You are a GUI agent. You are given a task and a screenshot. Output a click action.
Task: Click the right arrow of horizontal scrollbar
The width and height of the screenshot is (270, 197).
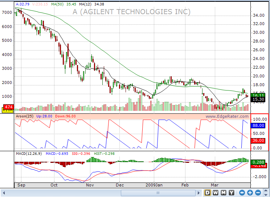pos(199,193)
